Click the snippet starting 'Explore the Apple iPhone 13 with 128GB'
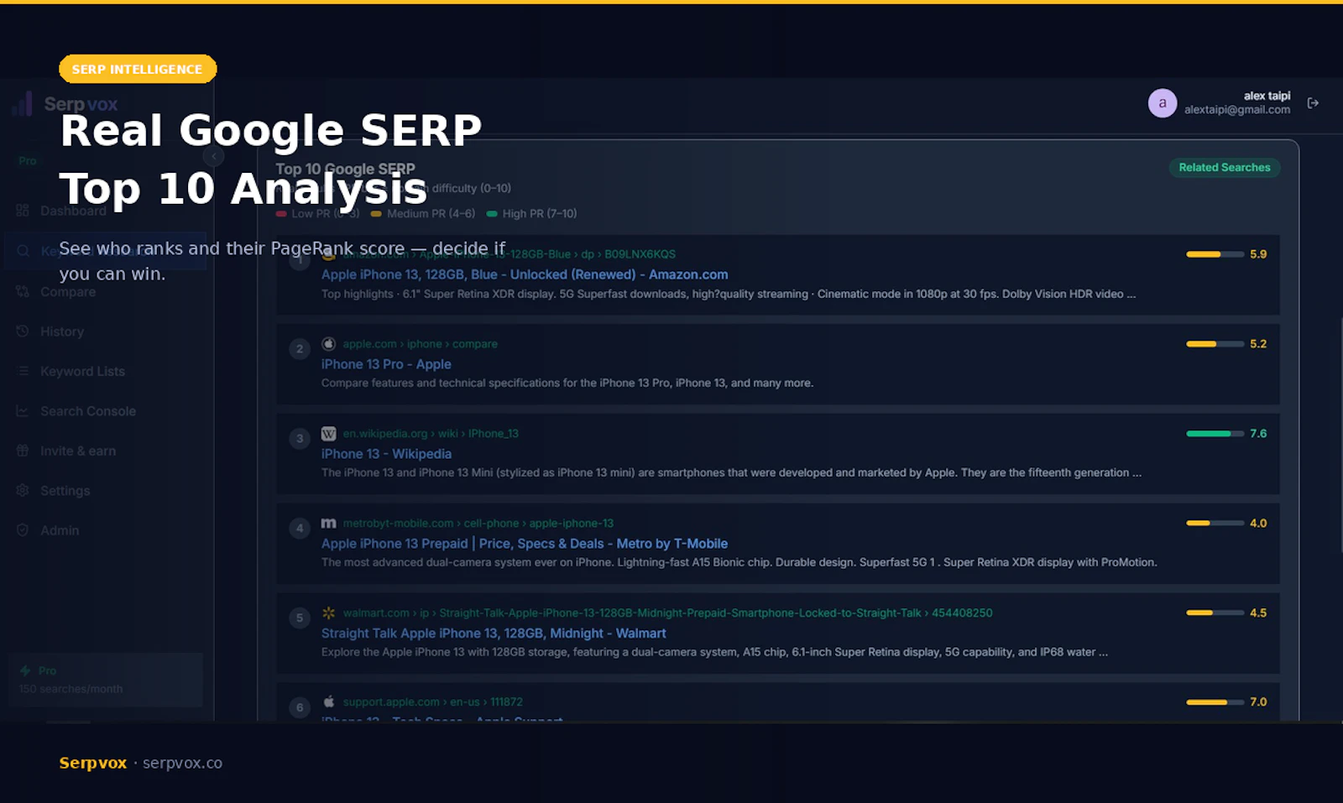 coord(714,653)
